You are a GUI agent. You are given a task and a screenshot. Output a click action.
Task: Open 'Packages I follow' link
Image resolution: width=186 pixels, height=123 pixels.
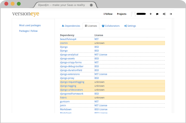pos(28,31)
